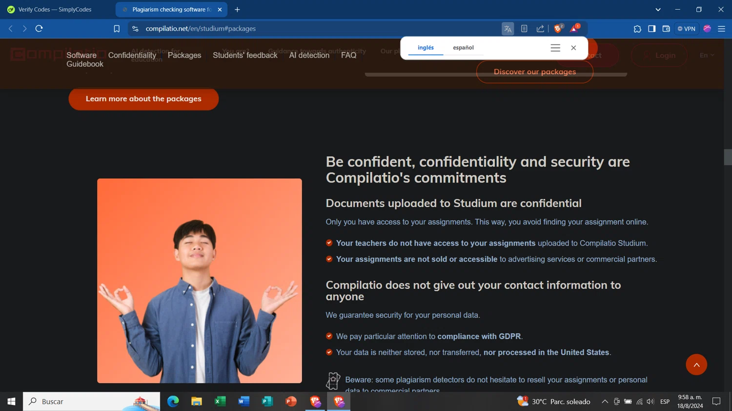
Task: Open the browser profile avatar
Action: [707, 29]
